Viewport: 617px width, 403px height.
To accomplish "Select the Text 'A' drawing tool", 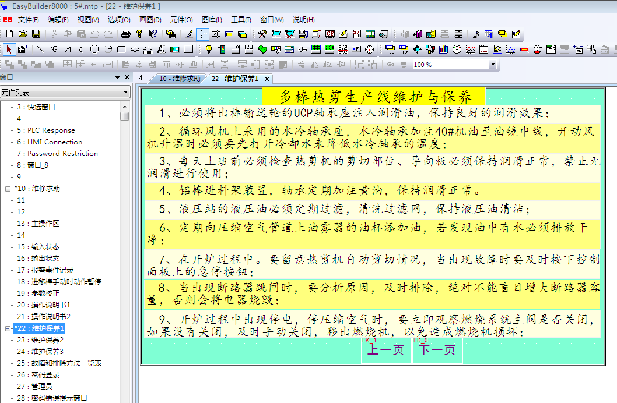I will (159, 49).
